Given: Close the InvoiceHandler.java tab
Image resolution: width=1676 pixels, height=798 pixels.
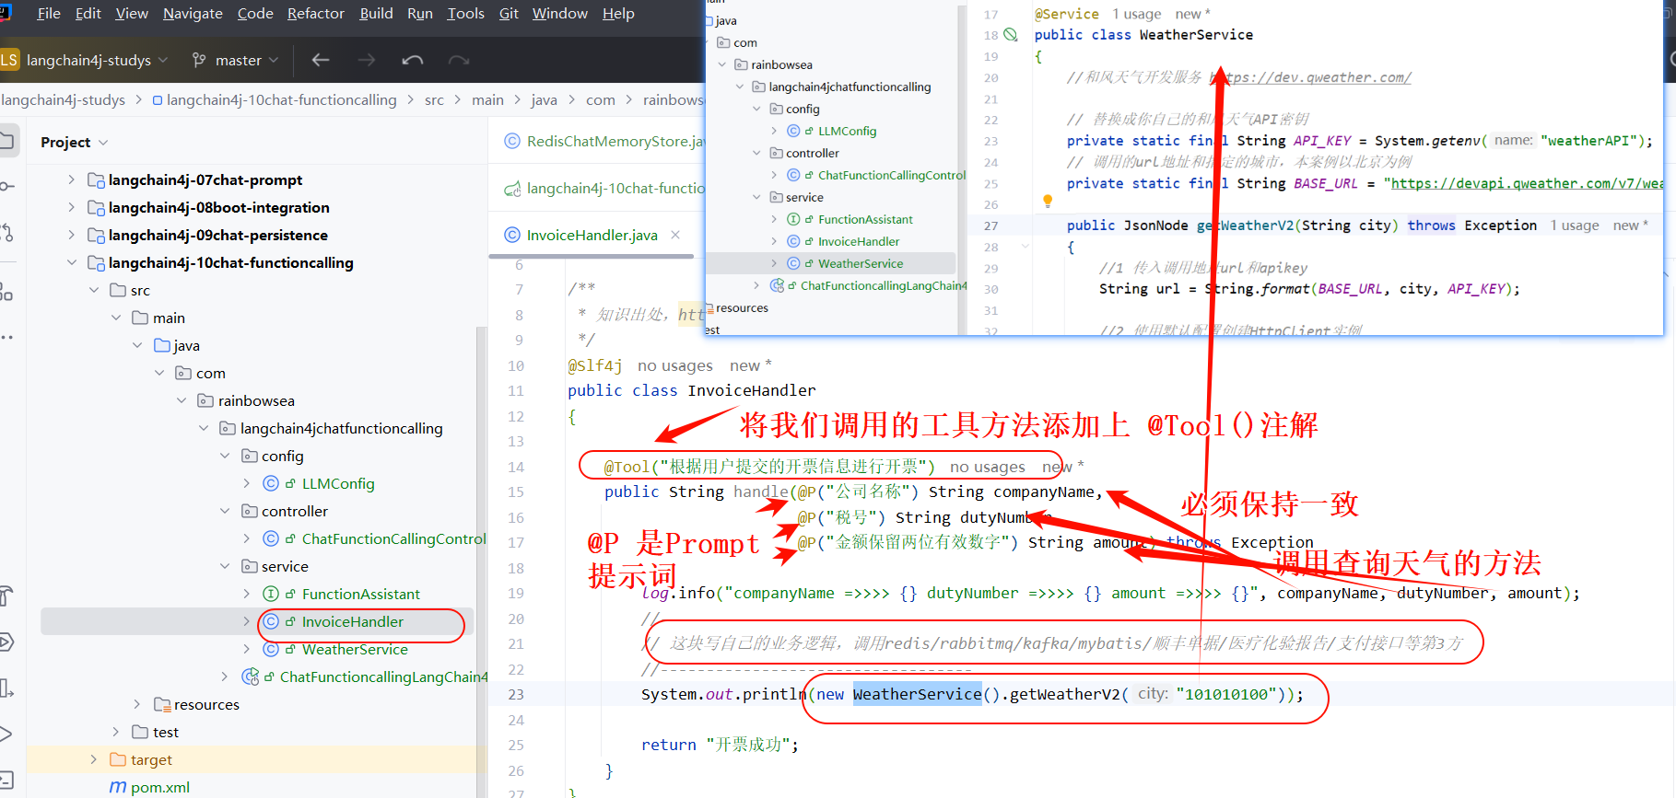Looking at the screenshot, I should tap(675, 235).
